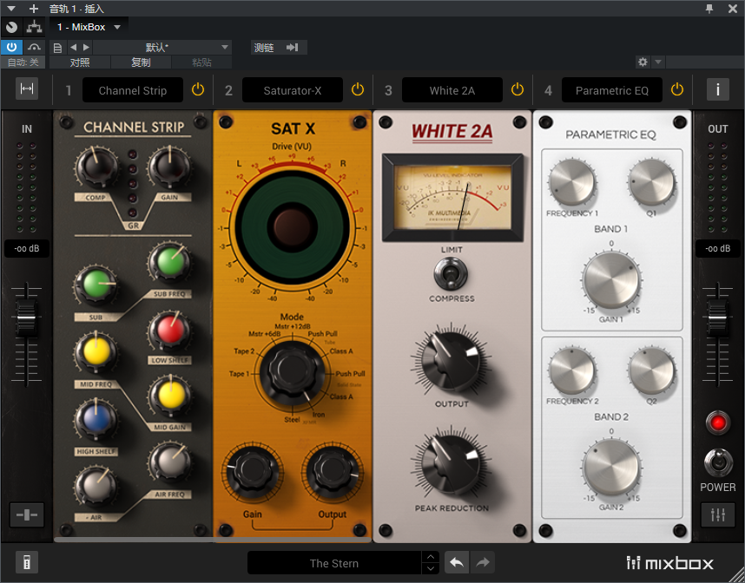The height and width of the screenshot is (583, 745).
Task: Click the red LOW SHELF knob
Action: pyautogui.click(x=169, y=330)
